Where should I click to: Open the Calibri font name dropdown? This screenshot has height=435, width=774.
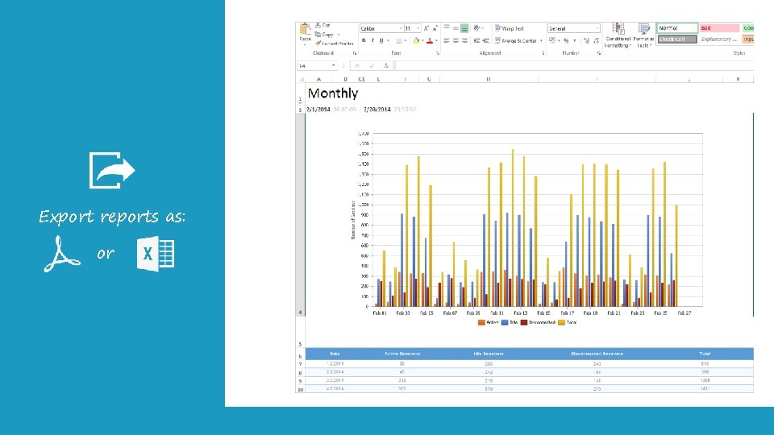pyautogui.click(x=401, y=29)
